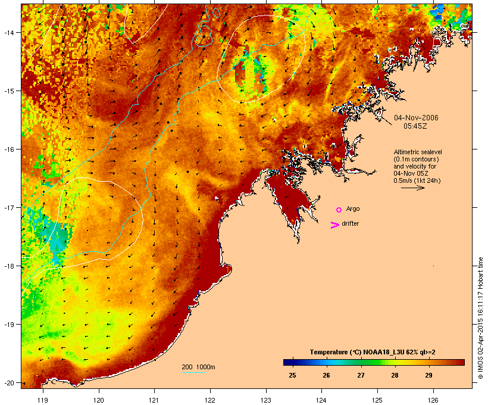Click the colorbar value 26
Screen dimensions: 488x405
pyautogui.click(x=326, y=375)
